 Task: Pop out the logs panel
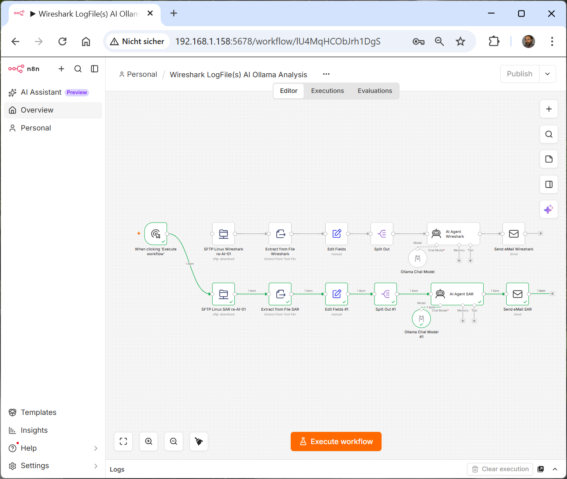[x=540, y=469]
